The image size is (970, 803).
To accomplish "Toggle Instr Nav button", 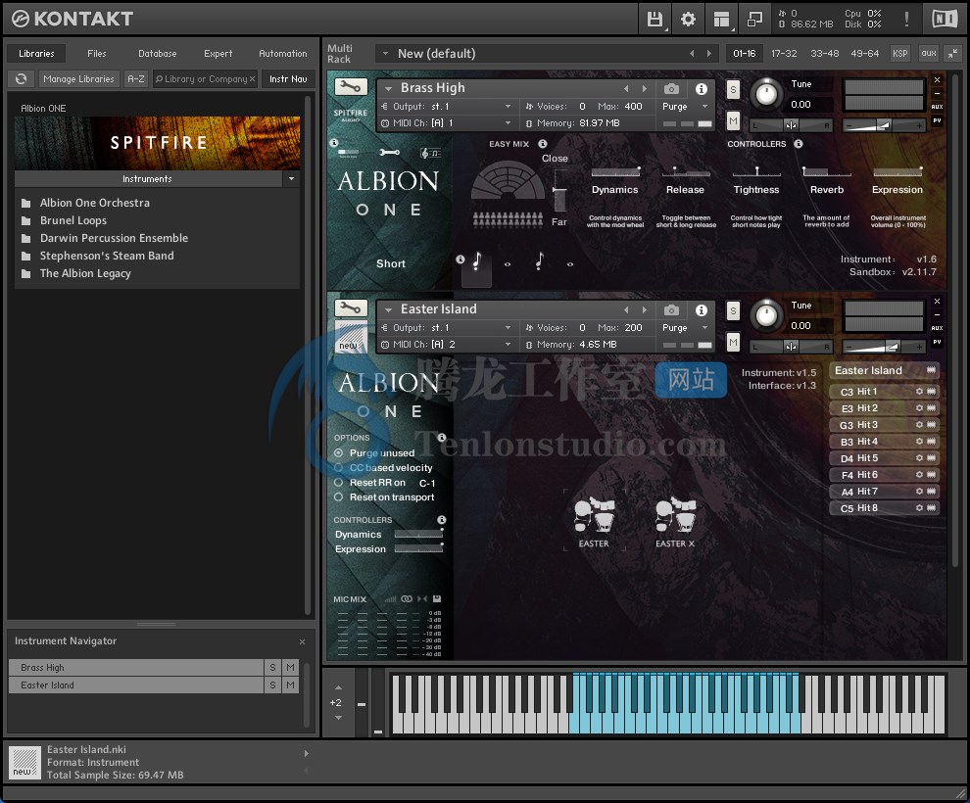I will point(288,79).
